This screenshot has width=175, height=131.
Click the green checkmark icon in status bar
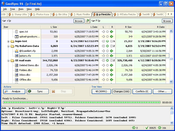[147, 128]
